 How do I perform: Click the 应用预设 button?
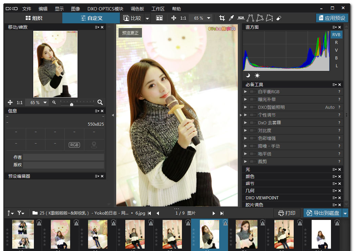[x=332, y=18]
